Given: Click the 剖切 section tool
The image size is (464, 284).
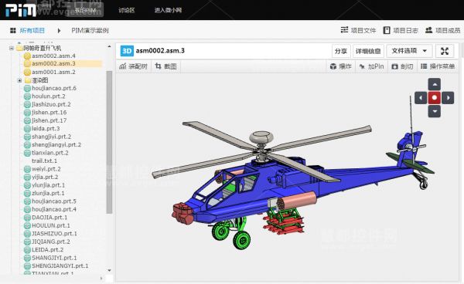Looking at the screenshot, I should tap(402, 66).
